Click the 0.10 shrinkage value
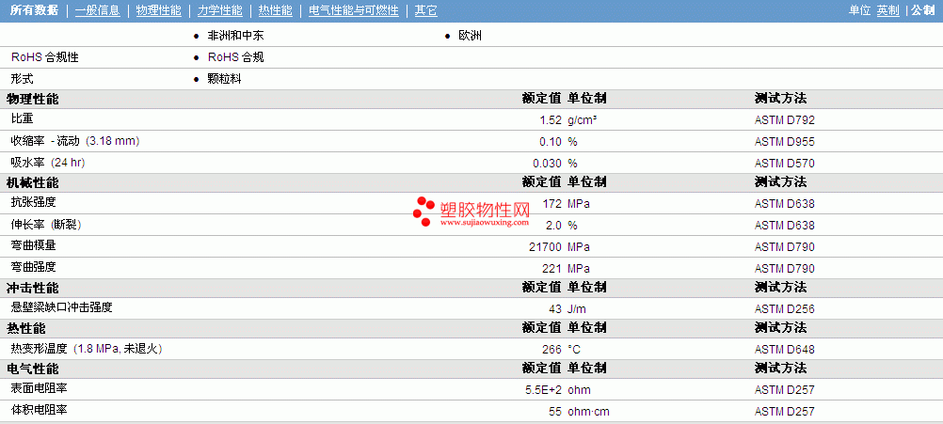Screen dimensions: 943x424 click(551, 142)
